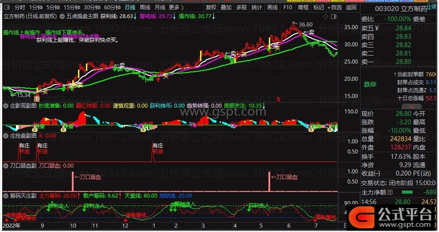Viewport: 439px width, 232px height.
Task: Click the red buy arrow near the January 买 mark
Action: tap(158, 79)
